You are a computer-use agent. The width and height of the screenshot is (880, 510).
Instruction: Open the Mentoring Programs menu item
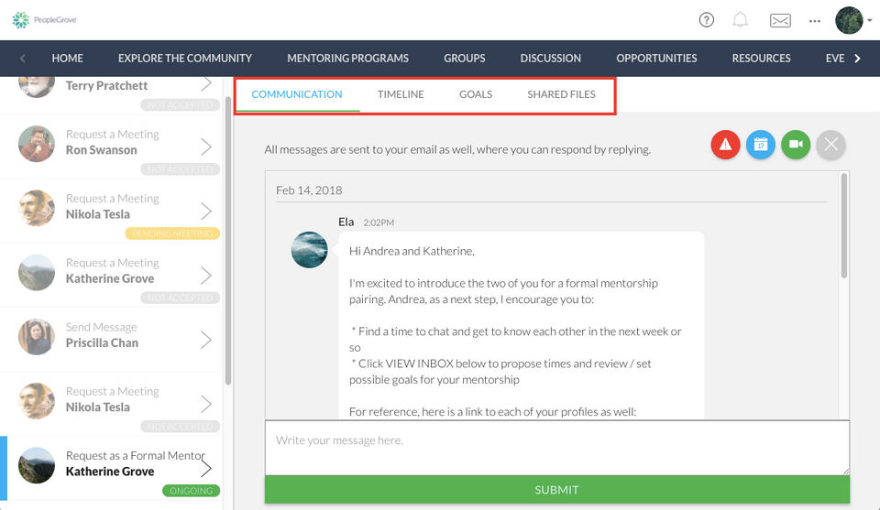click(347, 59)
